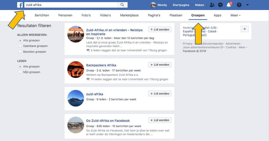269x141 pixels.
Task: Select the Openbare groepen radio button
Action: (20, 46)
